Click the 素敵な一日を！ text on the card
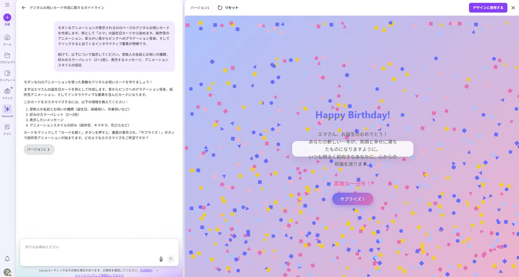The image size is (519, 277). (352, 184)
